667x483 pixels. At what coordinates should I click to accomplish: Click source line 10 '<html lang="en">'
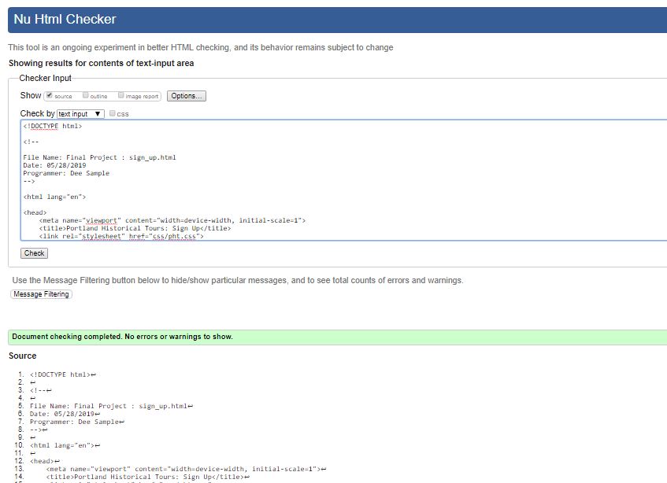(x=65, y=445)
